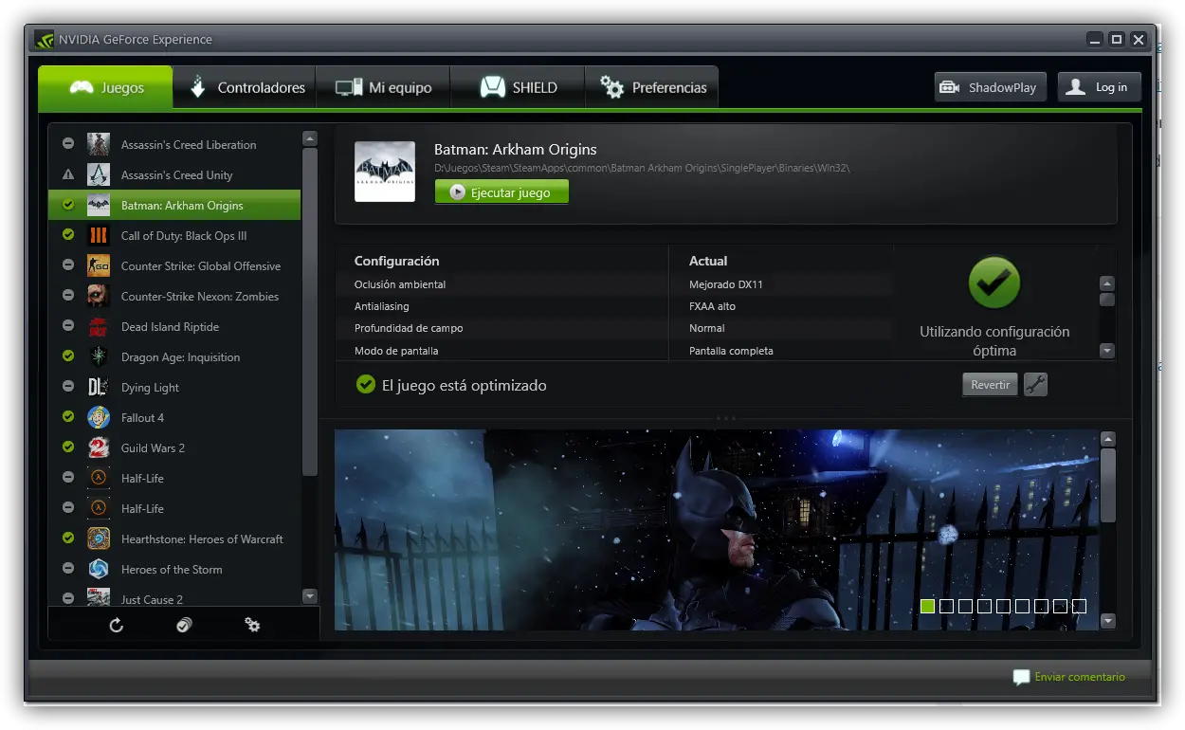Select Hearthstone: Heroes of Warcraft icon
This screenshot has width=1185, height=730.
99,538
